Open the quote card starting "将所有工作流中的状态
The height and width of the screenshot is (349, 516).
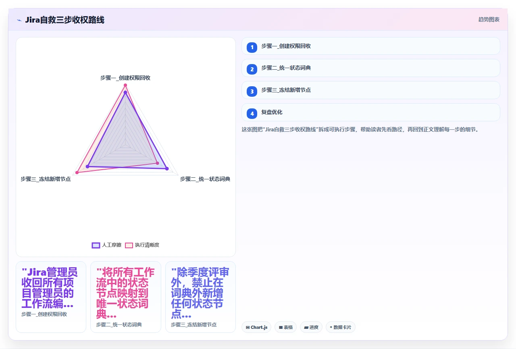coord(125,297)
